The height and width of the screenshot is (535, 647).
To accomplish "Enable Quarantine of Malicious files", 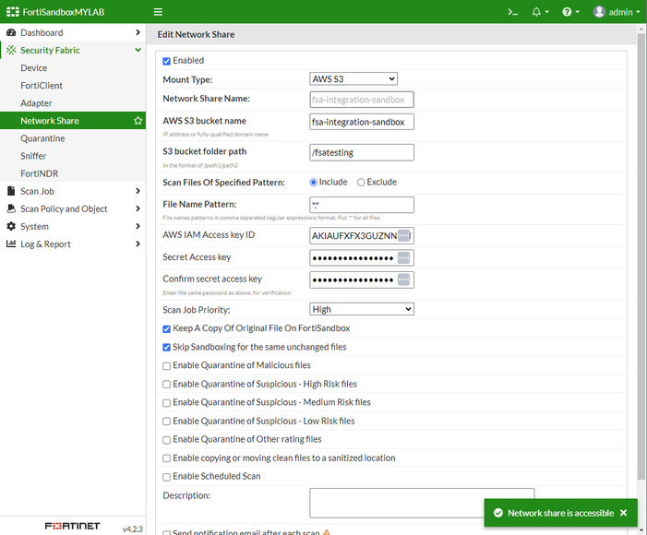I will click(x=167, y=365).
